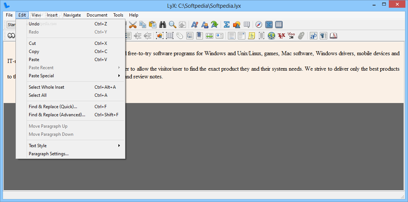Click the magnifying glass advanced find icon
408x202 pixels.
[x=173, y=25]
